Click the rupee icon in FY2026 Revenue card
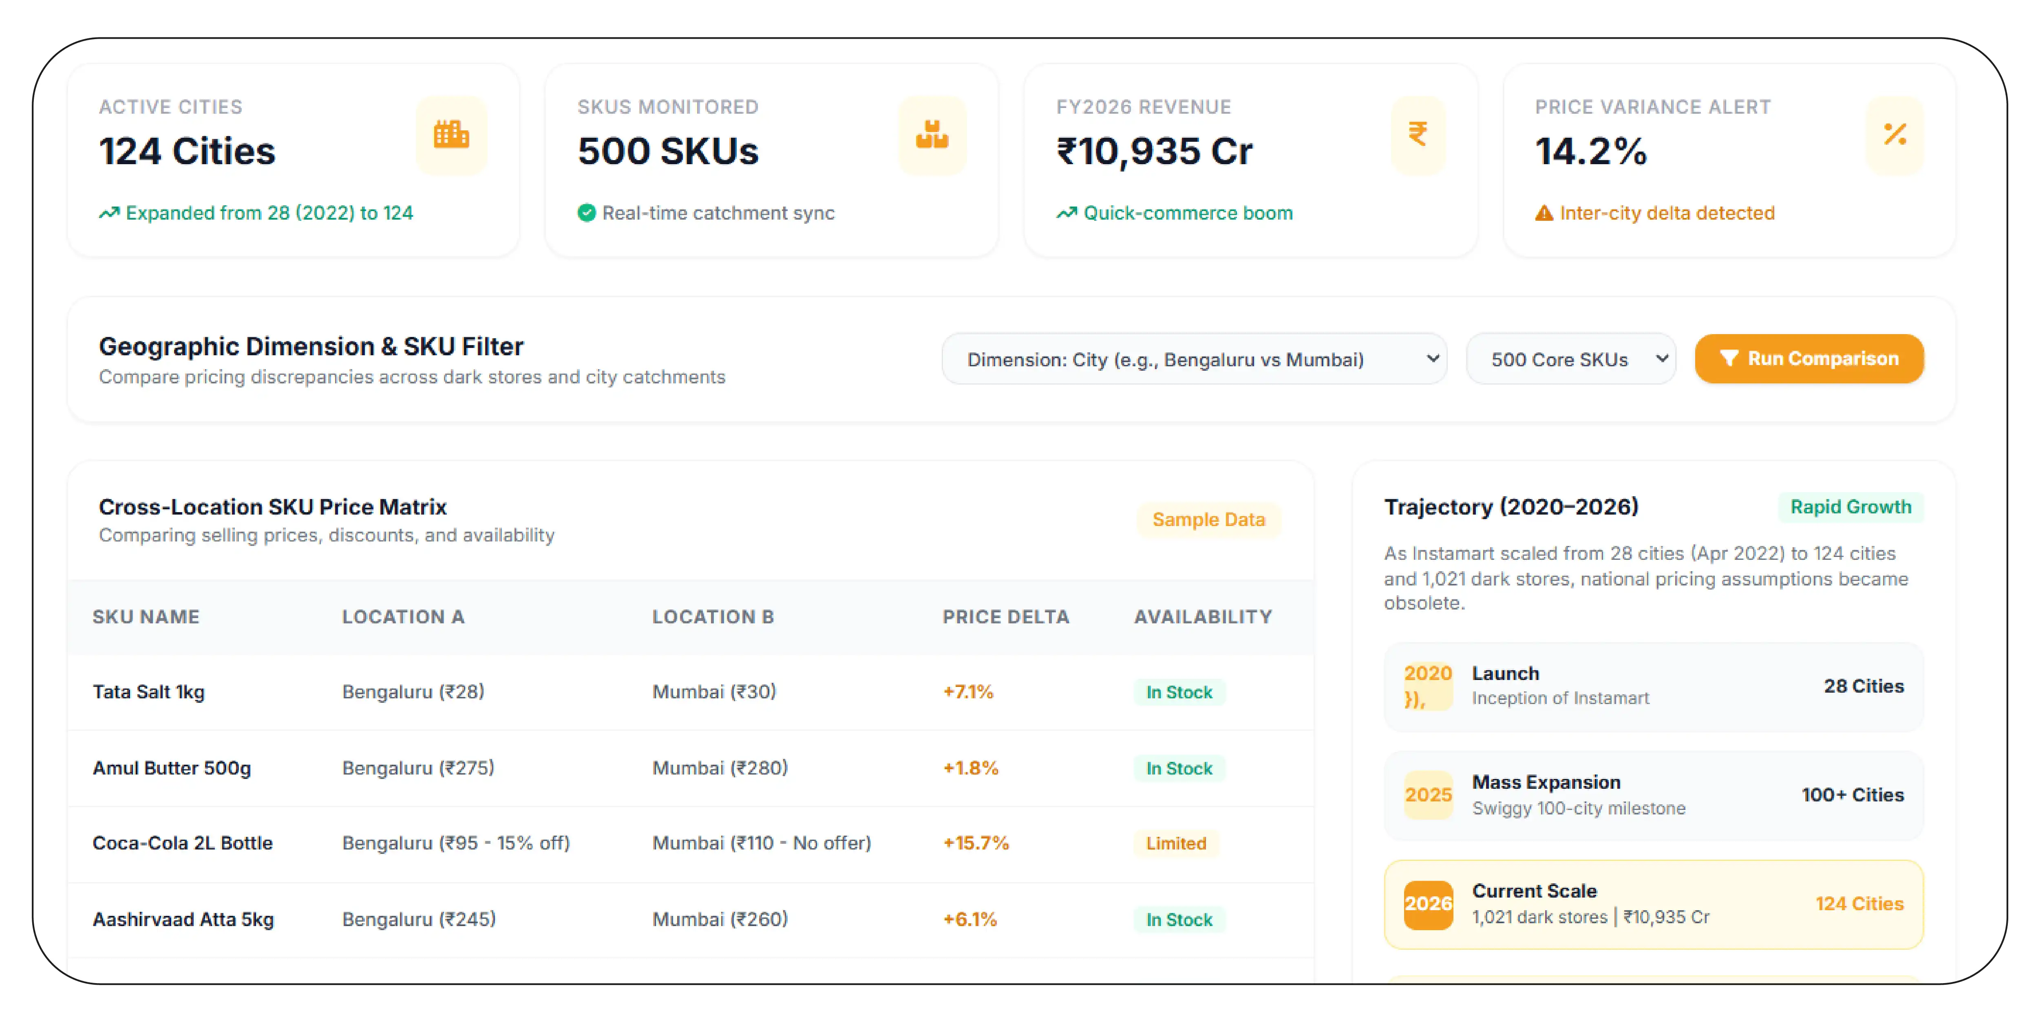2036x1010 pixels. pyautogui.click(x=1418, y=134)
